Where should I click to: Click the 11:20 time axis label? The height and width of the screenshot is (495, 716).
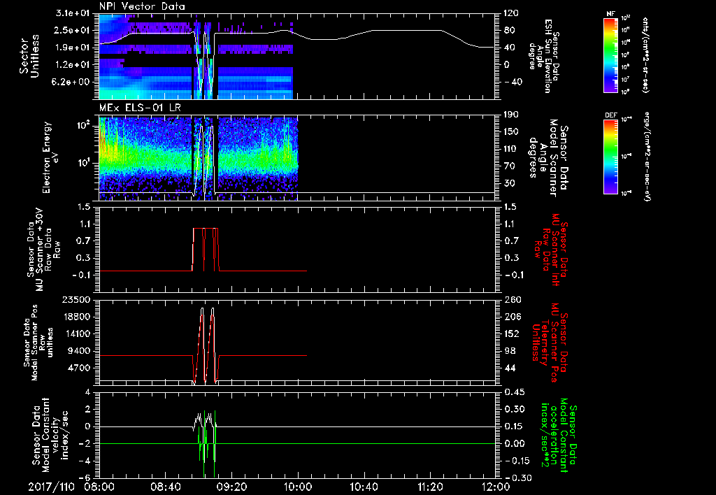pyautogui.click(x=430, y=487)
